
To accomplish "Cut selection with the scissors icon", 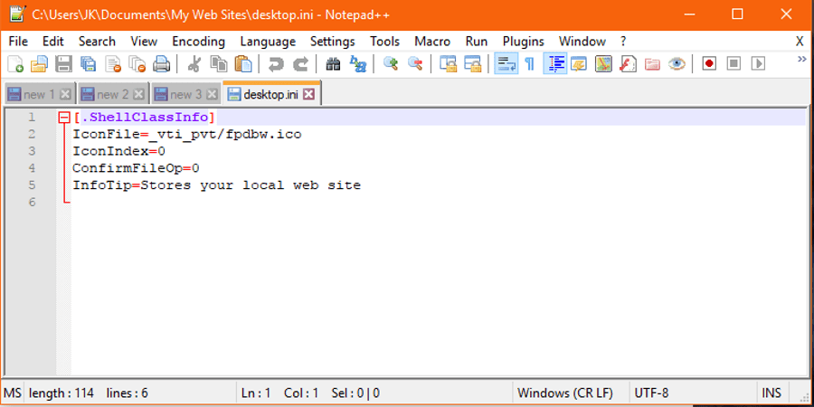I will click(194, 64).
